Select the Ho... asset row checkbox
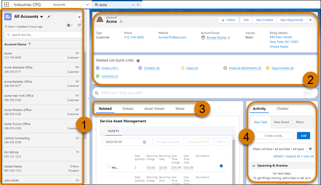 [108, 166]
